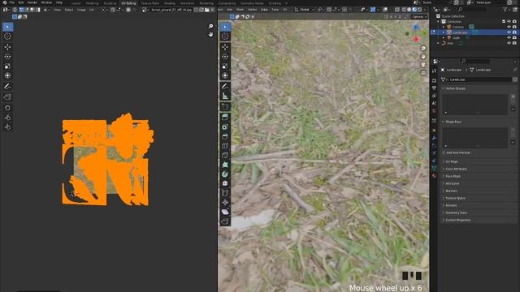This screenshot has width=520, height=292.
Task: Select the Inset Faces tool
Action: point(225,127)
